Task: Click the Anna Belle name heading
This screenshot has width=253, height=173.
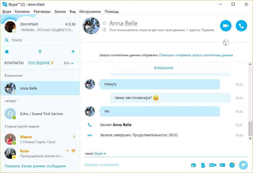Action: click(124, 23)
